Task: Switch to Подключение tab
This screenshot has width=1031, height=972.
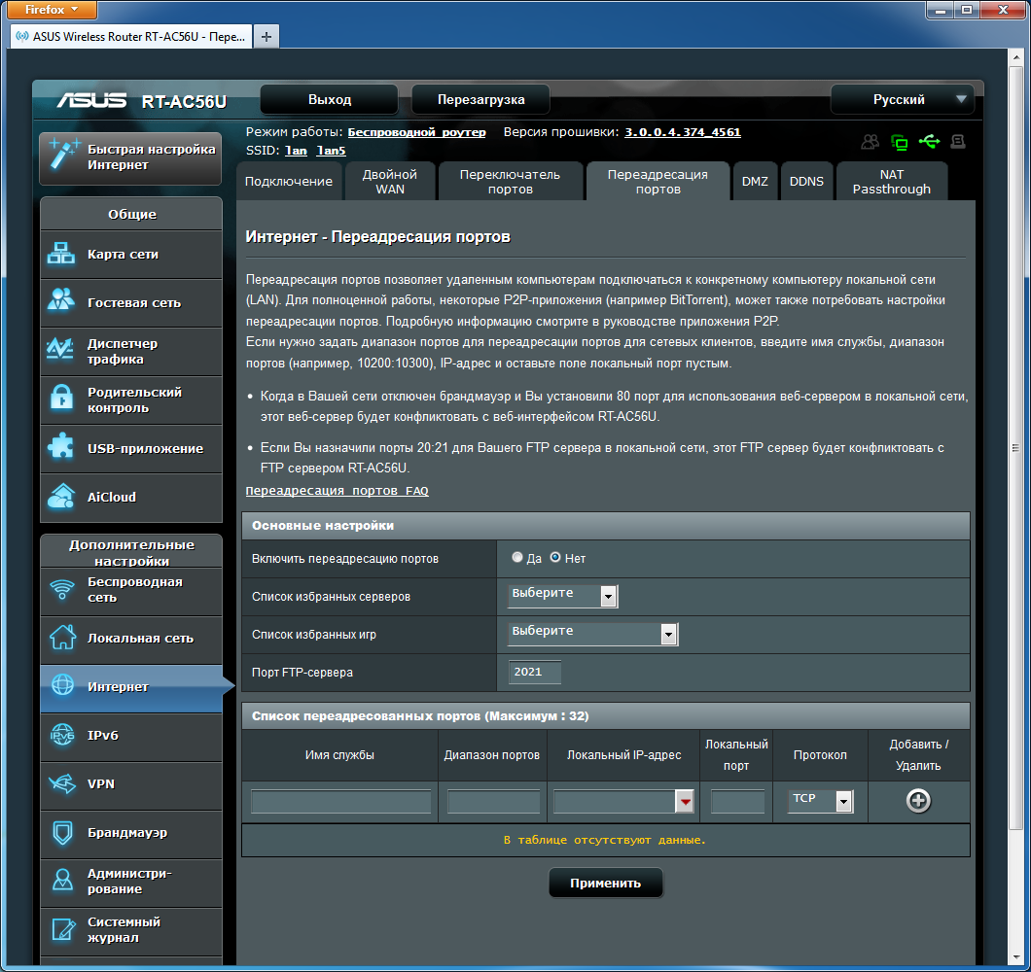Action: pyautogui.click(x=289, y=182)
